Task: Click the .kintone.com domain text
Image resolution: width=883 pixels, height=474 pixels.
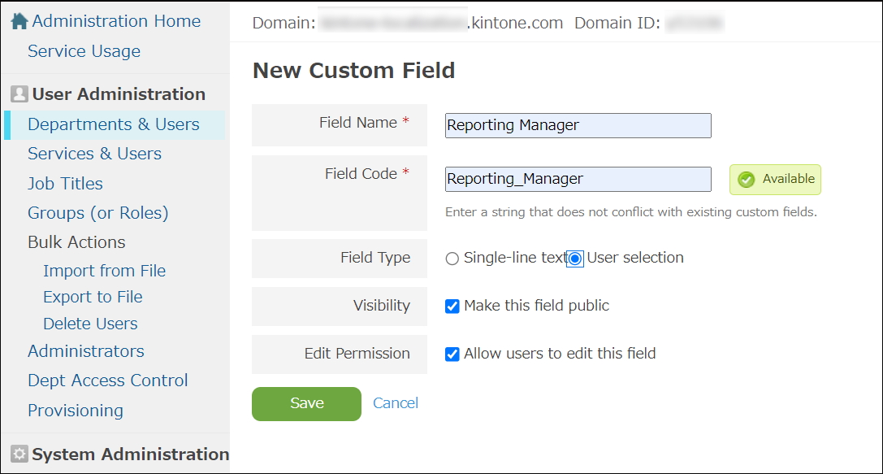Action: [515, 23]
